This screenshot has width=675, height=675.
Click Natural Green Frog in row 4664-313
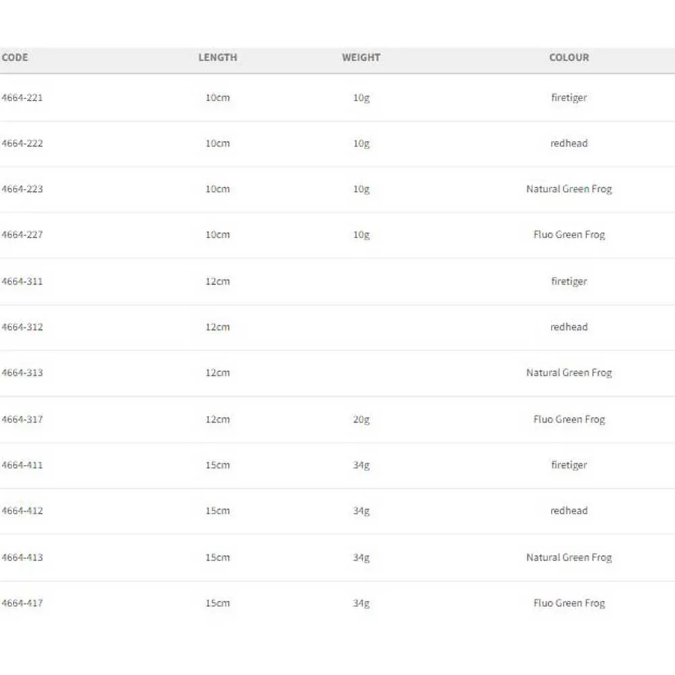569,373
